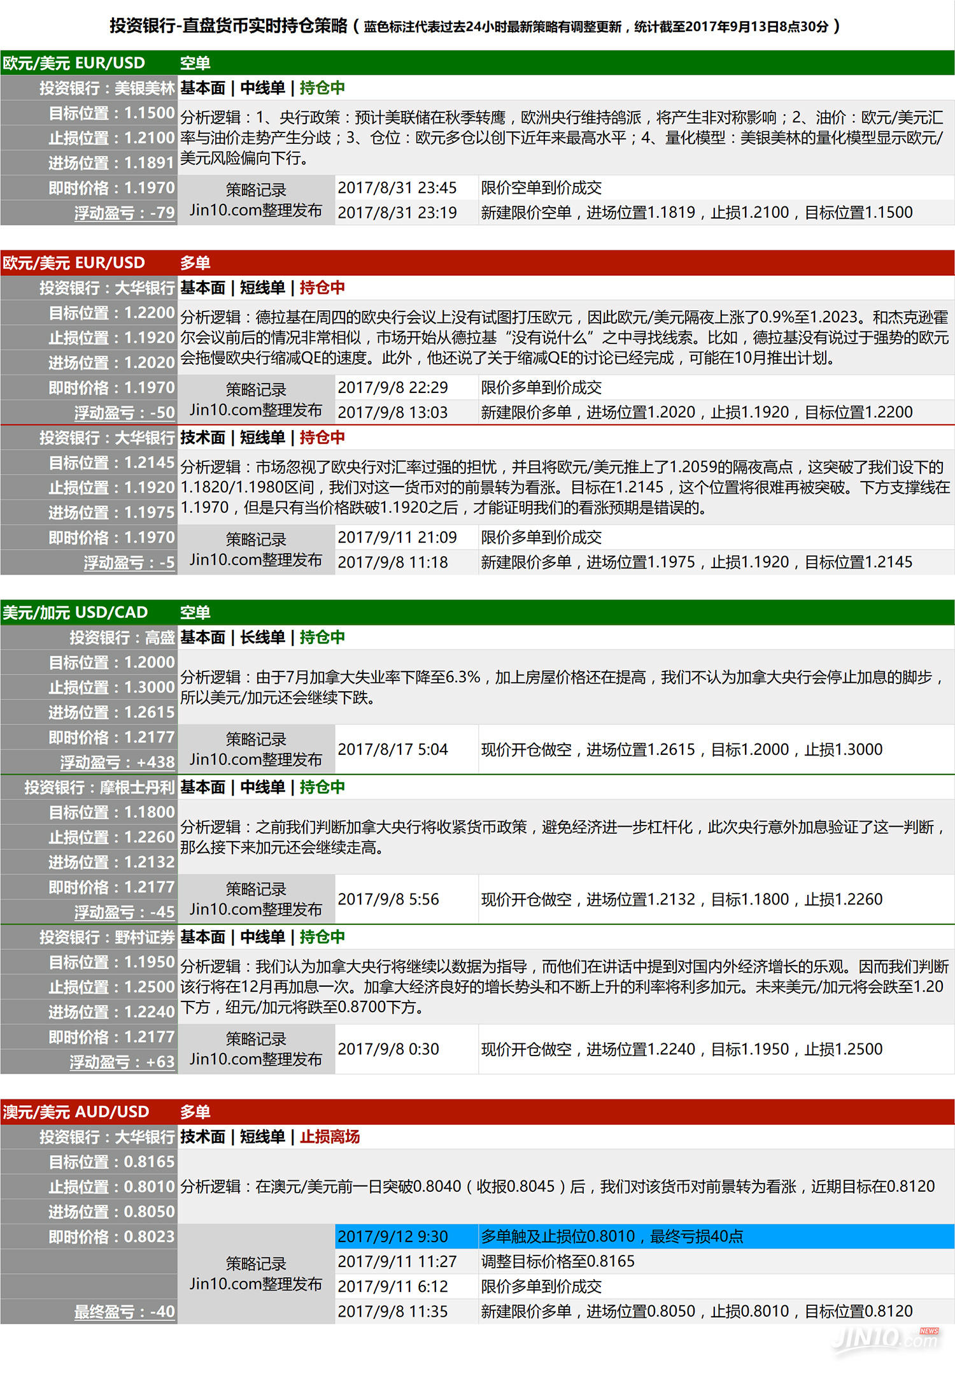The height and width of the screenshot is (1374, 955).
Task: Click the 2017/9/8 5:56 record timestamp
Action: point(388,899)
